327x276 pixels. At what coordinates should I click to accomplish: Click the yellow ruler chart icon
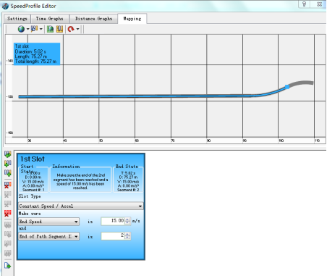click(59, 29)
